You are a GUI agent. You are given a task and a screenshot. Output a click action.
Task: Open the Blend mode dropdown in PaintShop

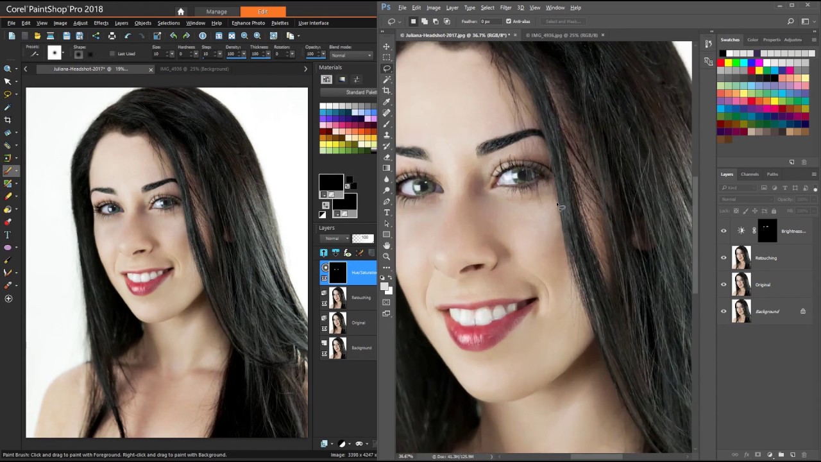(351, 55)
